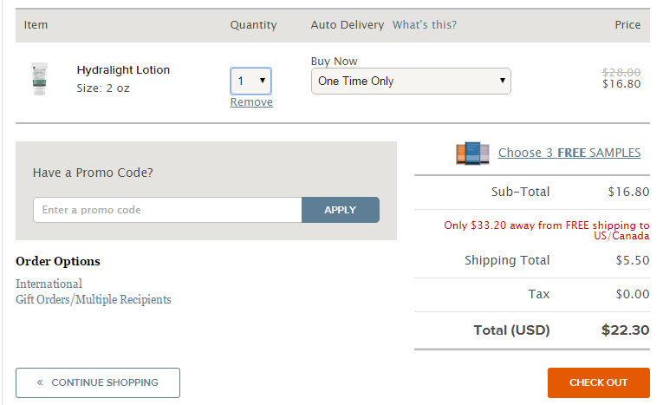This screenshot has width=663, height=405.
Task: Click the $22.30 total amount
Action: (x=625, y=330)
